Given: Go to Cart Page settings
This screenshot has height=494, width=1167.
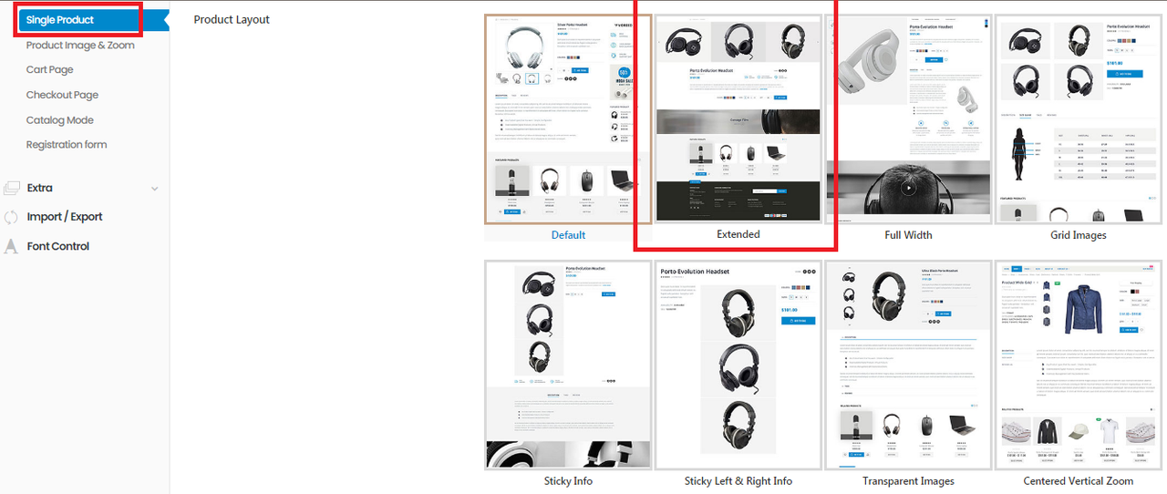Looking at the screenshot, I should [x=50, y=69].
